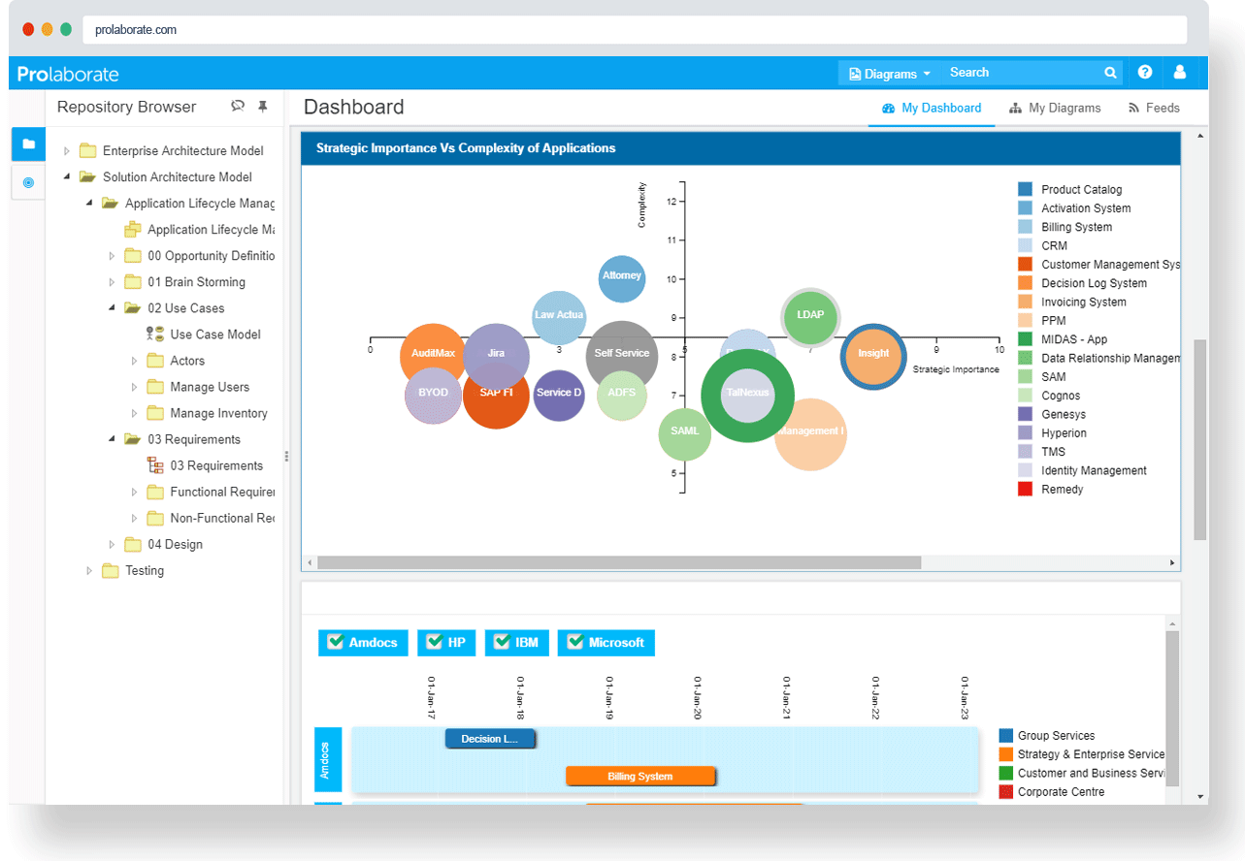
Task: Uncheck the IBM filter checkbox
Action: click(502, 642)
